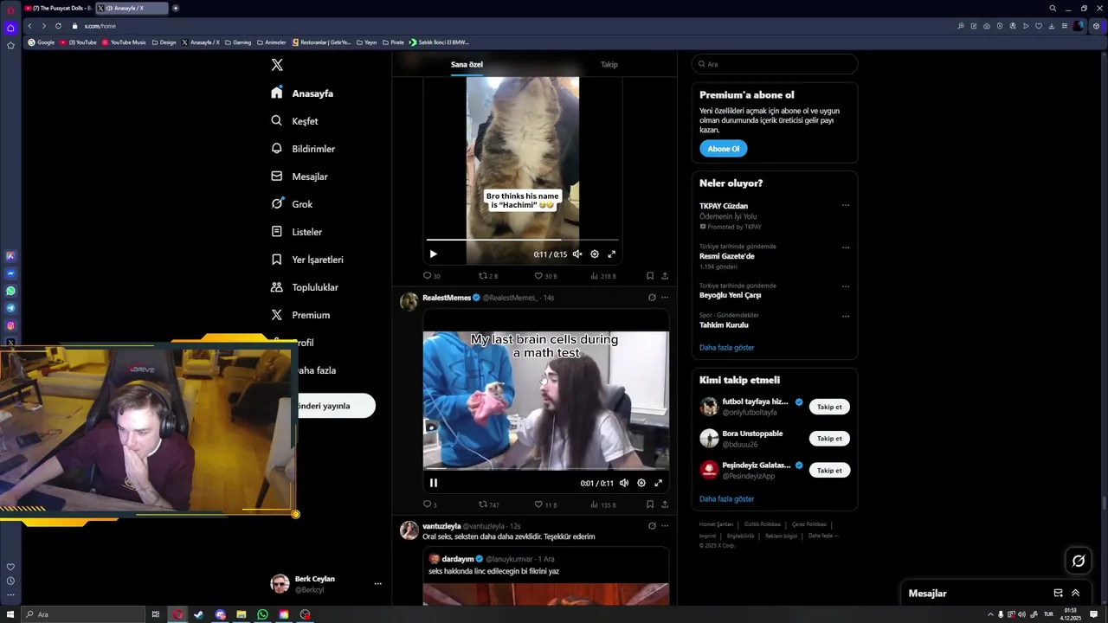This screenshot has width=1108, height=623.
Task: Open Keşfet explore page
Action: (x=295, y=121)
